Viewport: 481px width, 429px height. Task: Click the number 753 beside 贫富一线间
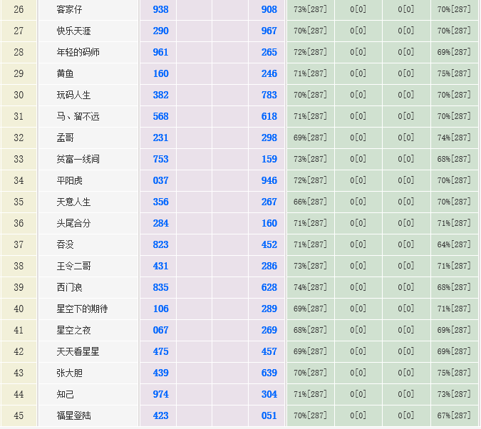[160, 159]
